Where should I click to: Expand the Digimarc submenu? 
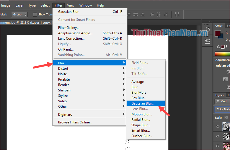89,115
